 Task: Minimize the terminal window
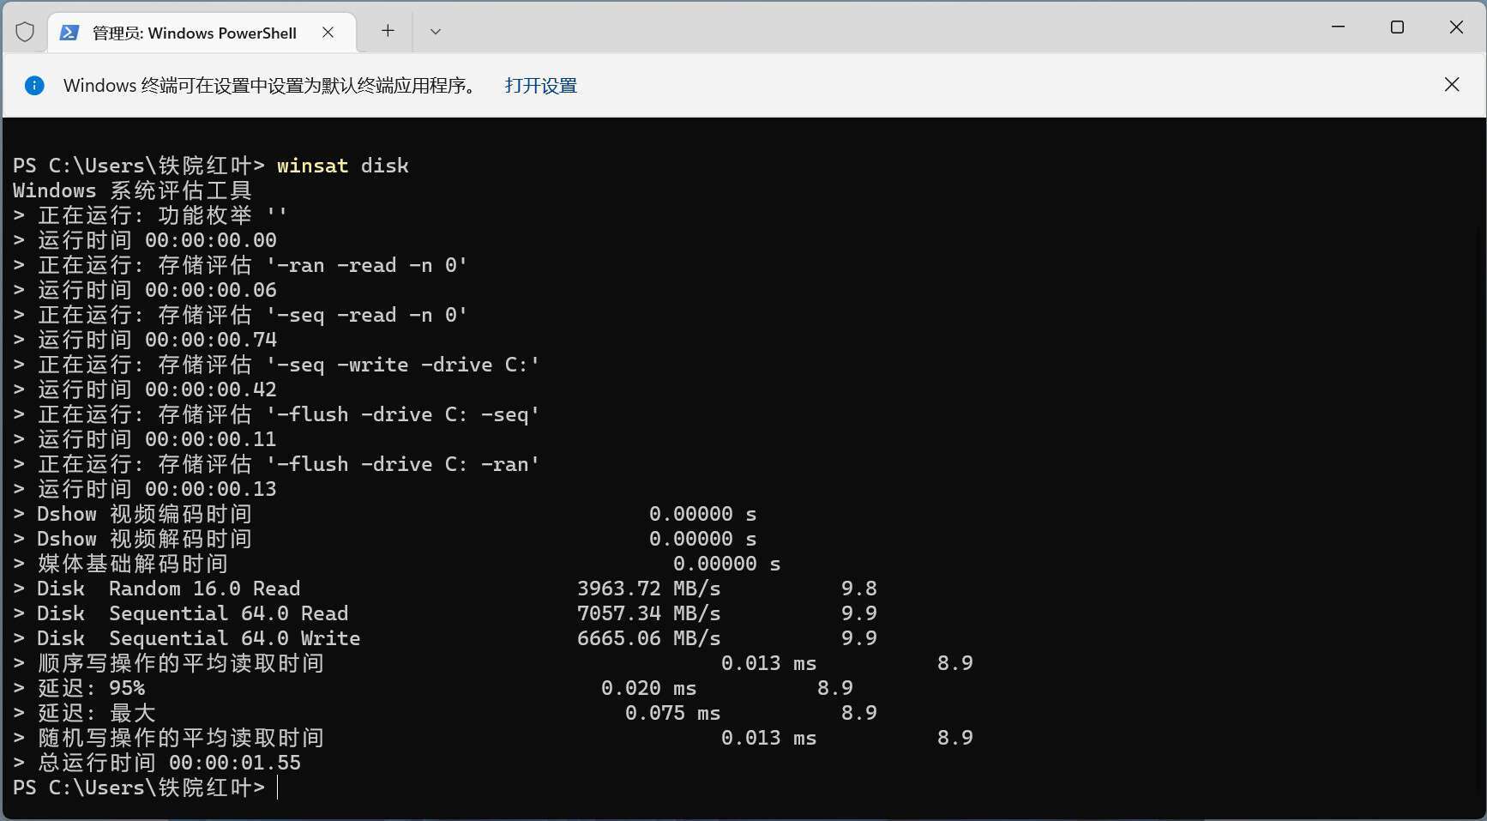pos(1338,27)
